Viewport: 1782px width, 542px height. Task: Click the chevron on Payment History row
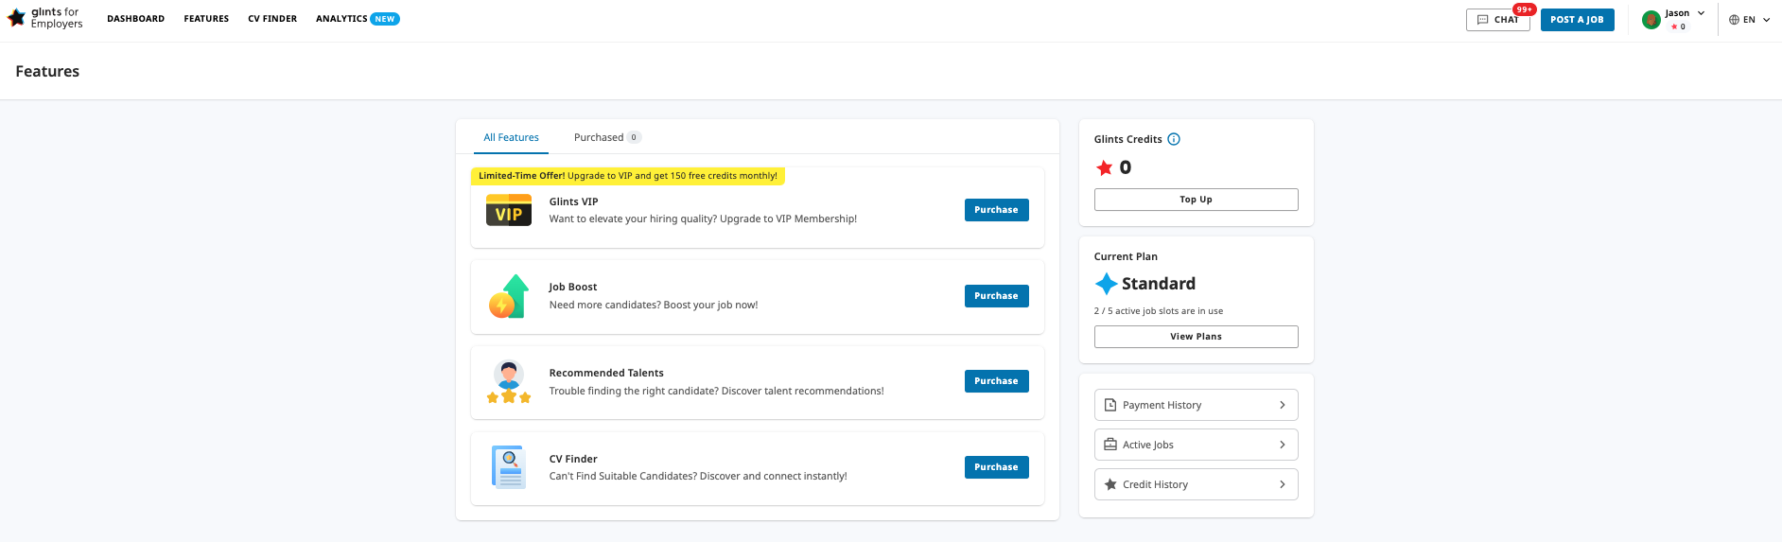1283,405
